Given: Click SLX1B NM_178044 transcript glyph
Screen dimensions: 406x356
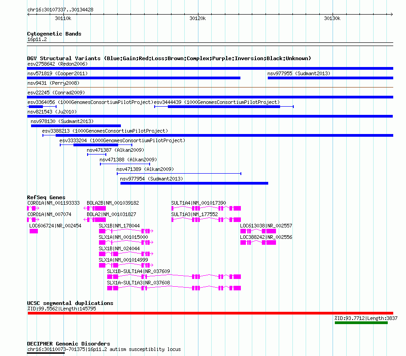Looking at the screenshot, I should click(x=126, y=231).
